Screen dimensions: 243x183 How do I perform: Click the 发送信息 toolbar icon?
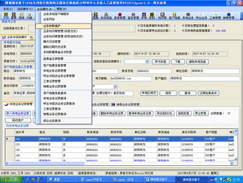point(106,16)
